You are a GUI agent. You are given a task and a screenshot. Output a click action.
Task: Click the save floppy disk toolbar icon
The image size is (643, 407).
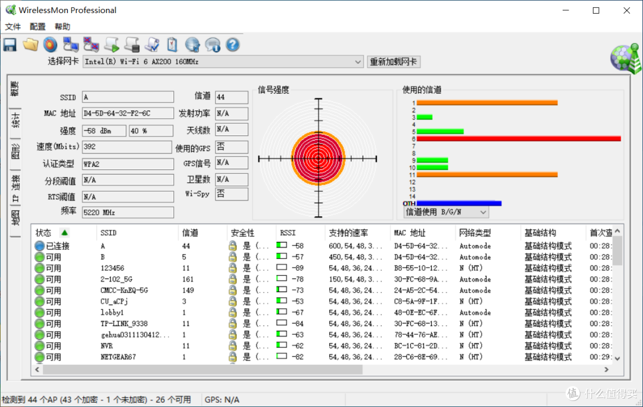(10, 45)
